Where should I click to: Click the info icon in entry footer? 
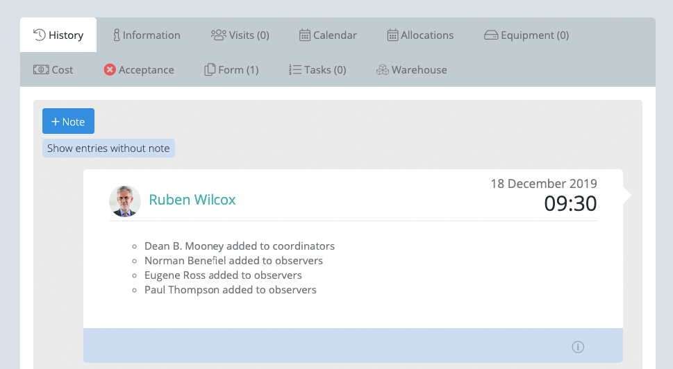578,347
